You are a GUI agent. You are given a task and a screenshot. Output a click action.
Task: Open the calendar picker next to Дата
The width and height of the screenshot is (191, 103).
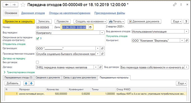coord(90,27)
